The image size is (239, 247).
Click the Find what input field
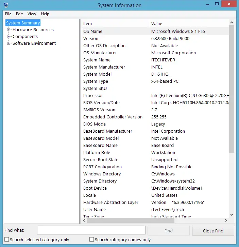91,230
